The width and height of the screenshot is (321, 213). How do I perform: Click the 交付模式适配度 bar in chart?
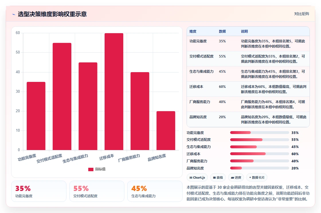pos(62,96)
